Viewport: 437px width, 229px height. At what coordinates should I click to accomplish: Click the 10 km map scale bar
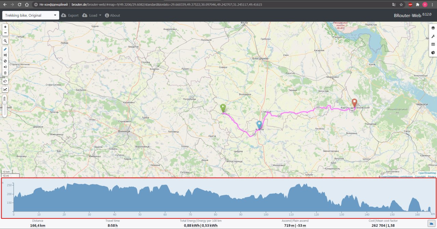click(7, 172)
